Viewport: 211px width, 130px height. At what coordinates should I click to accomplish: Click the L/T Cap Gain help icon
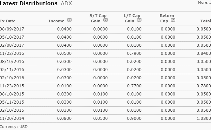pyautogui.click(x=139, y=20)
